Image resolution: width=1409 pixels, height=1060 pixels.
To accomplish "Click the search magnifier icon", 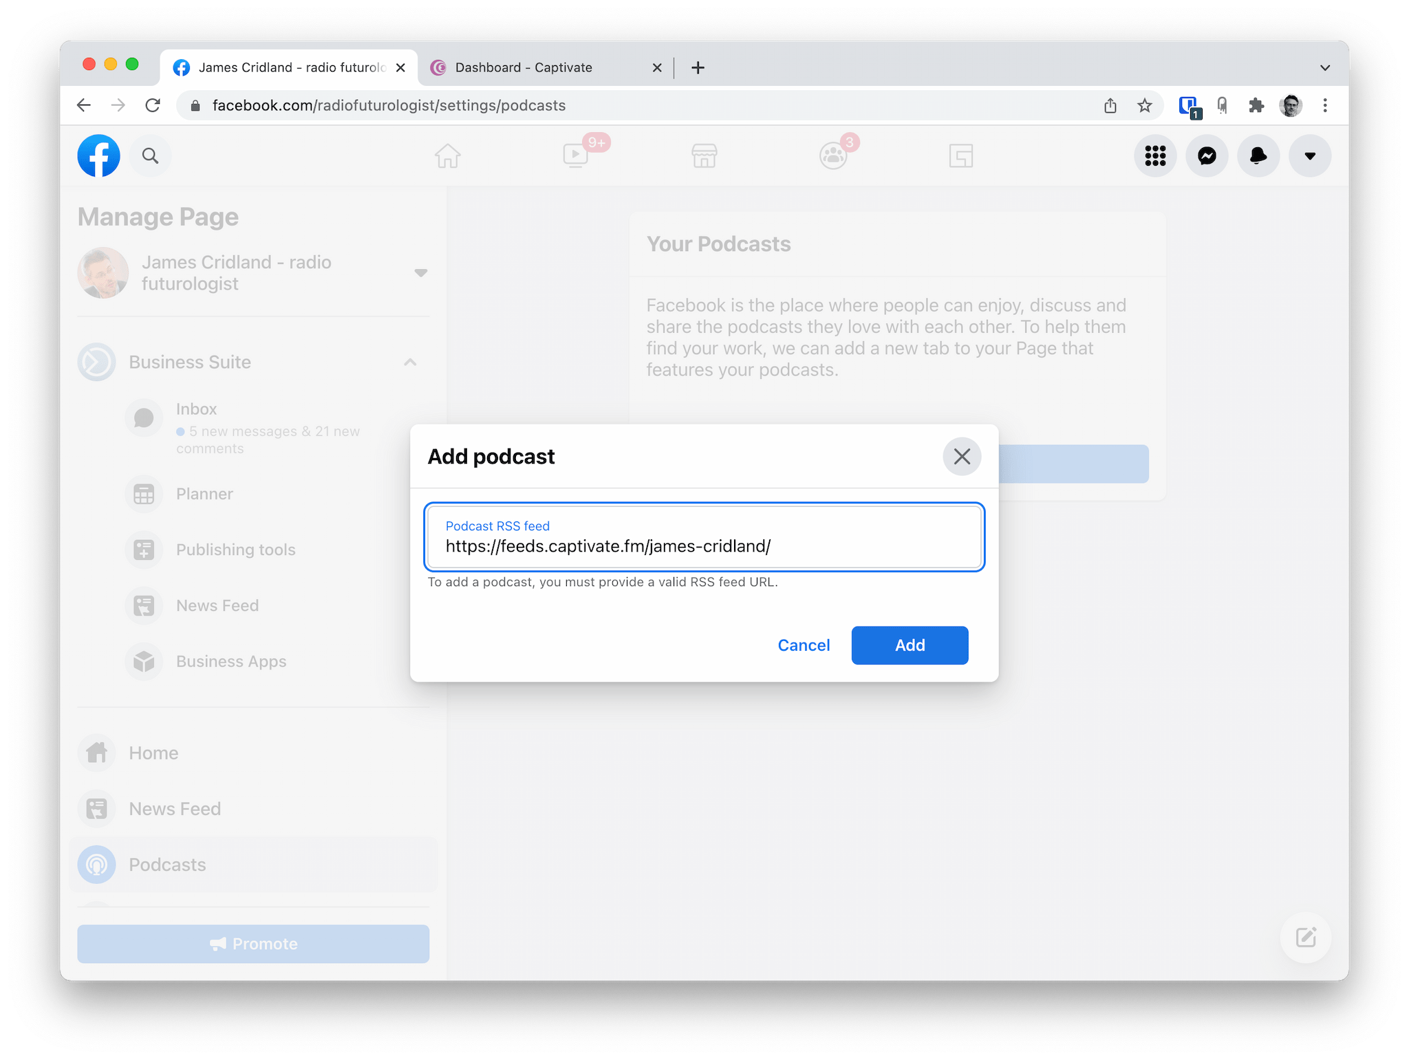I will (149, 156).
